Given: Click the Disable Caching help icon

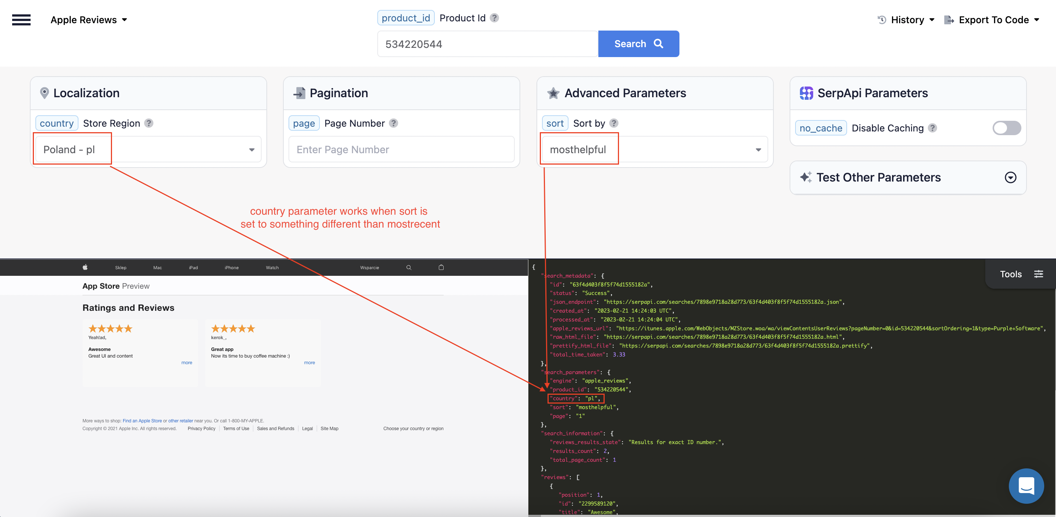Looking at the screenshot, I should click(x=933, y=128).
